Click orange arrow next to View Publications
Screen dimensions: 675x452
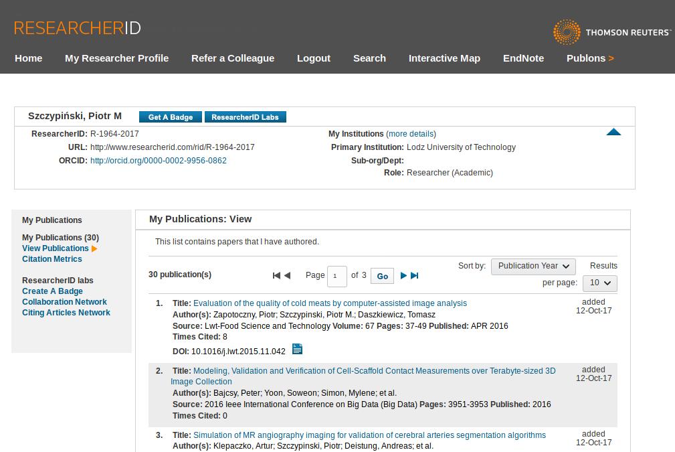coord(94,248)
